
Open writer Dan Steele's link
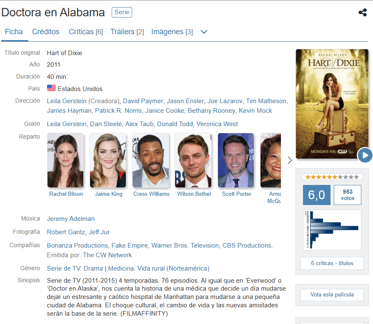point(106,124)
